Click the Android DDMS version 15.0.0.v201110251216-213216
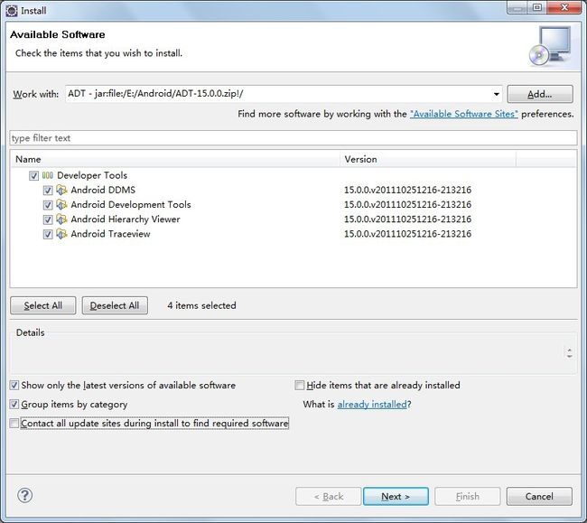 (407, 191)
